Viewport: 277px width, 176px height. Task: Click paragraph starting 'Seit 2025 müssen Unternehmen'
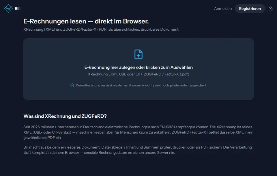(138, 132)
